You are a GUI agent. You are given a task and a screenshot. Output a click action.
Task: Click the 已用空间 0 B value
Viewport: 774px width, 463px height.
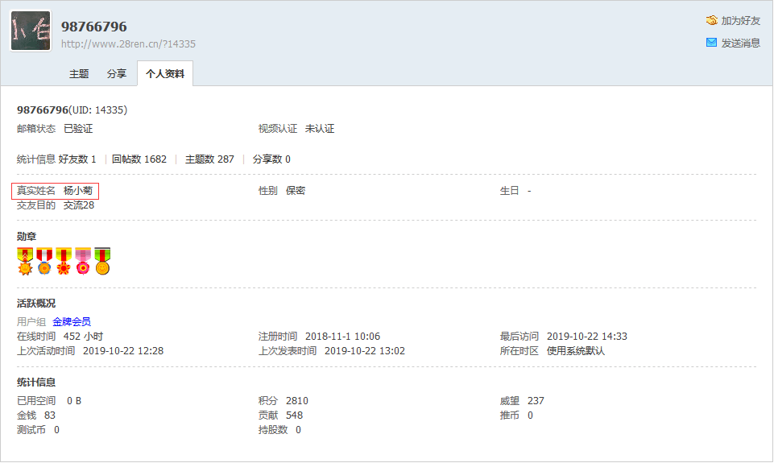74,401
